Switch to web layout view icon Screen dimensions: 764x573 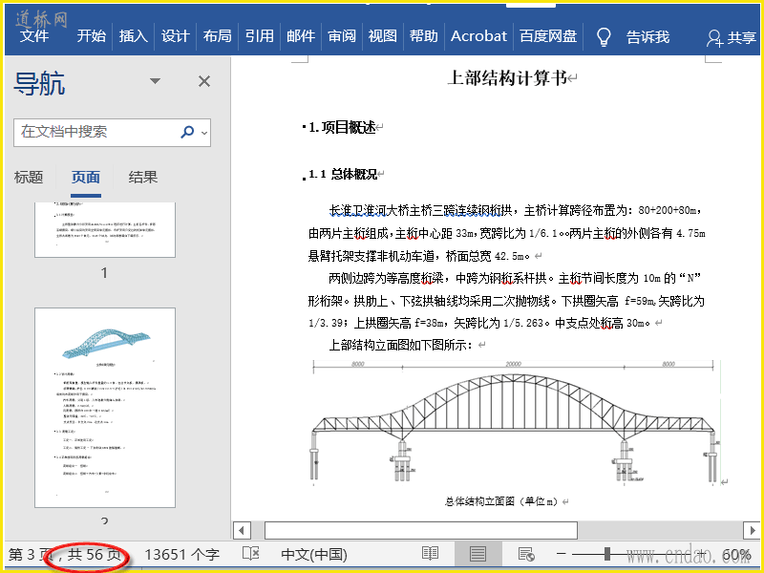click(525, 554)
